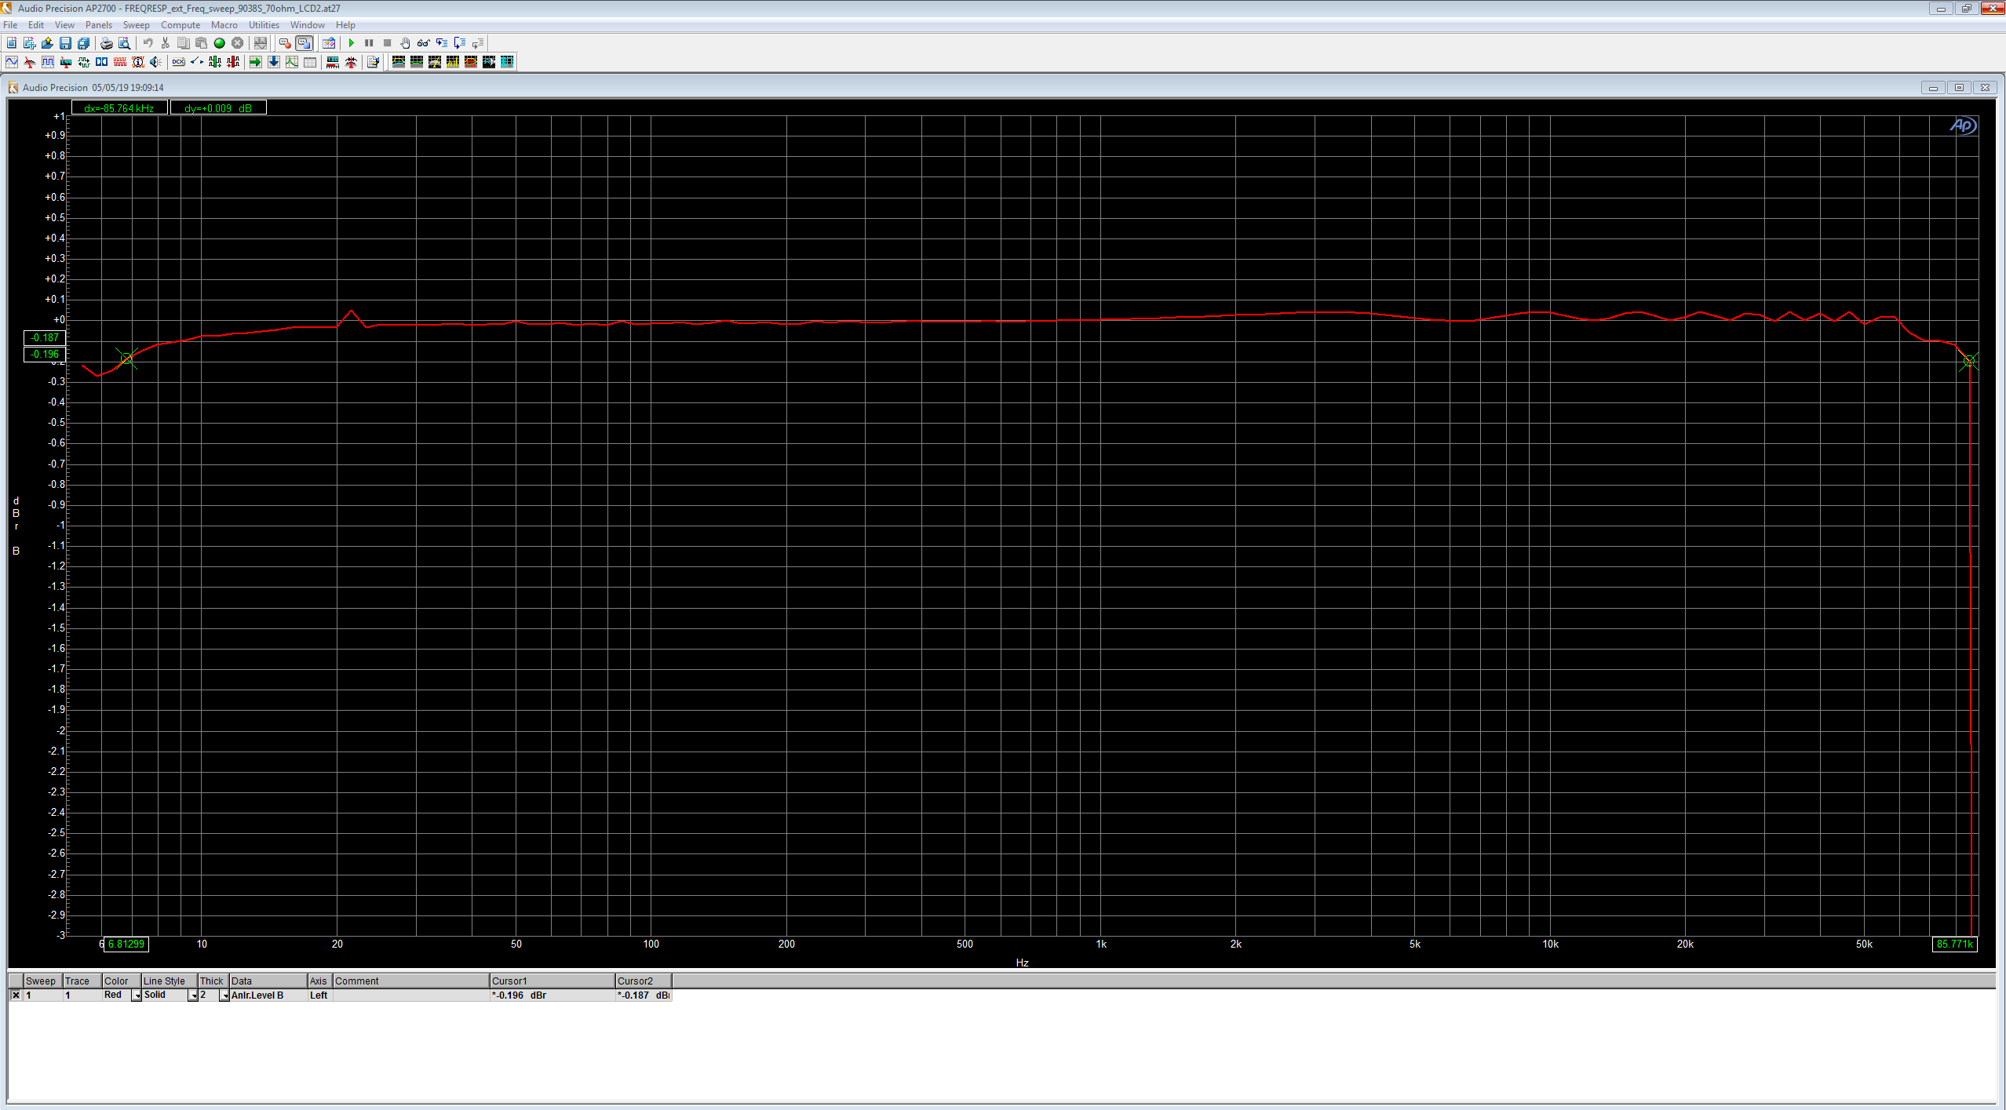Screen dimensions: 2006x1110
Task: Open Print Preview icon
Action: [x=124, y=43]
